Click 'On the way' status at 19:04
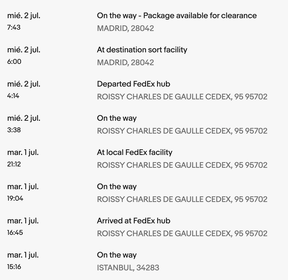This screenshot has height=280, width=288. click(x=117, y=187)
